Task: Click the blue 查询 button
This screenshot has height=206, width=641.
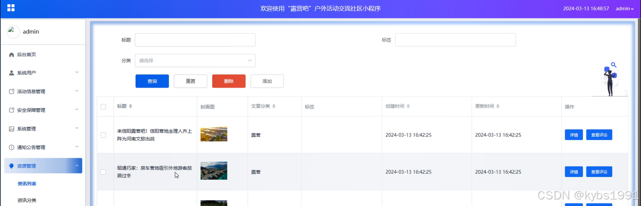Action: coord(152,81)
